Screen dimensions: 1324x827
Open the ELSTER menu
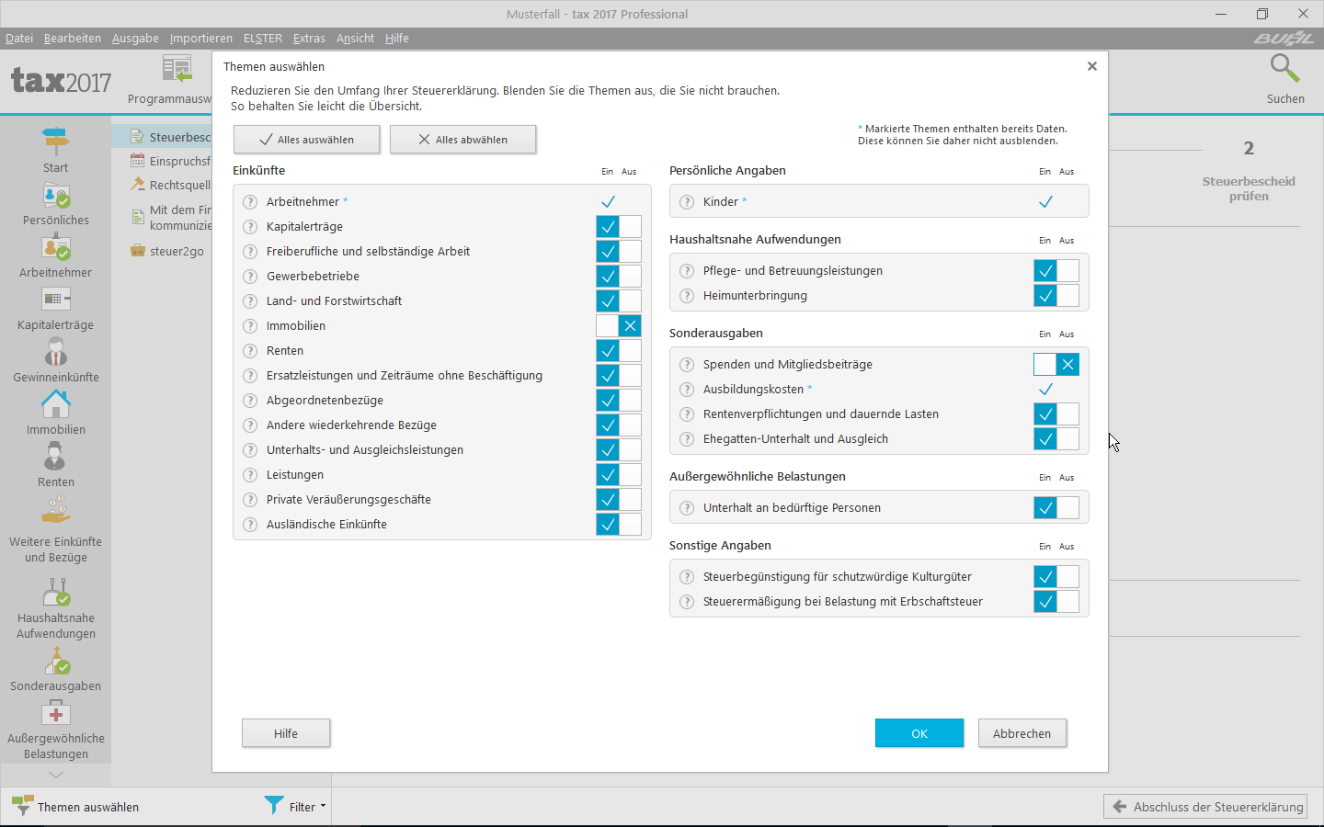click(262, 39)
